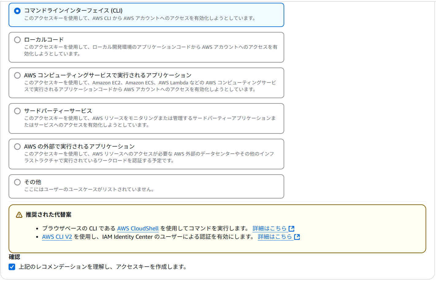This screenshot has width=436, height=282.
Task: Click the IAM Identity Center のユーザーによる認証 text
Action: (178, 237)
